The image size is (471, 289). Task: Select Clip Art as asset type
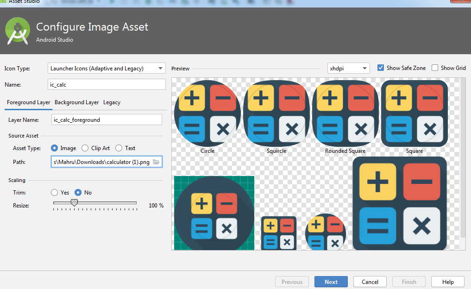coord(85,148)
